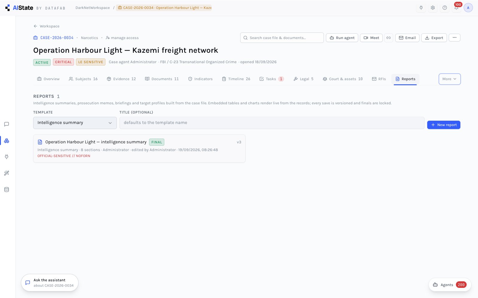Viewport: 478px width, 298px height.
Task: Expand the More tabs dropdown
Action: pos(450,79)
